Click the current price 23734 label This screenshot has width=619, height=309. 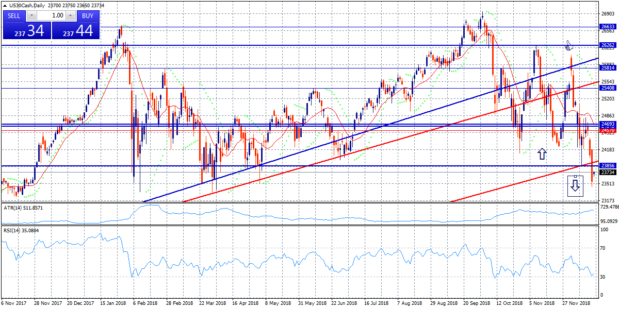(608, 173)
